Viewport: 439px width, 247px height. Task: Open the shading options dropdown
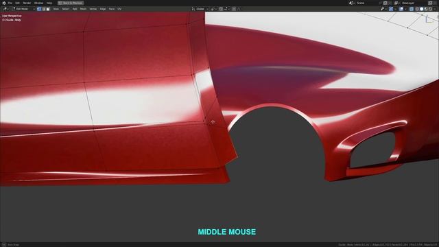coord(435,9)
